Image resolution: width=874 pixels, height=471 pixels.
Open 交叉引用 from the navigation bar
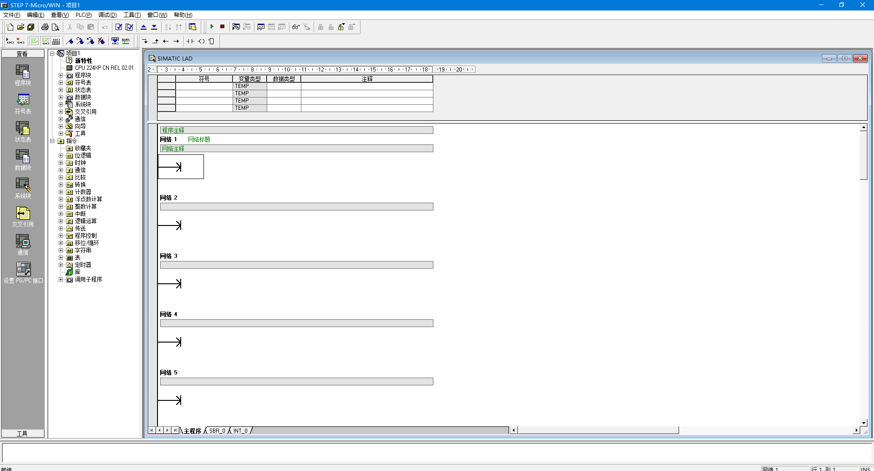click(x=22, y=215)
